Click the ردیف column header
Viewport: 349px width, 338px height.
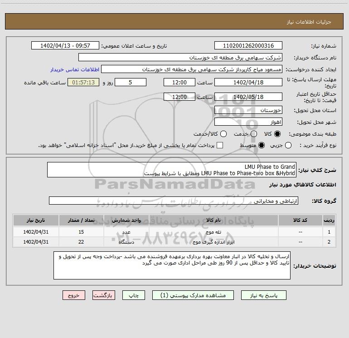[x=329, y=220]
